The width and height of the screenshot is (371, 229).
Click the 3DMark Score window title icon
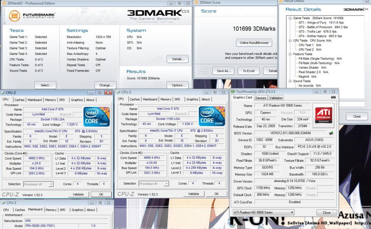coord(196,3)
